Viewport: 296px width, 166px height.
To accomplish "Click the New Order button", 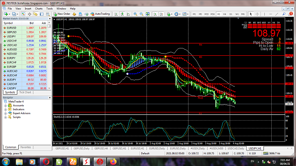I will (62, 14).
